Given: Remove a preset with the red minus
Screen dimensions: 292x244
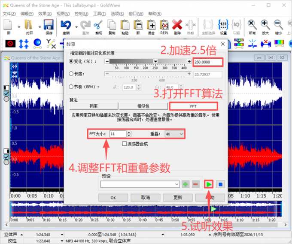Looking at the screenshot, I should click(x=195, y=184).
